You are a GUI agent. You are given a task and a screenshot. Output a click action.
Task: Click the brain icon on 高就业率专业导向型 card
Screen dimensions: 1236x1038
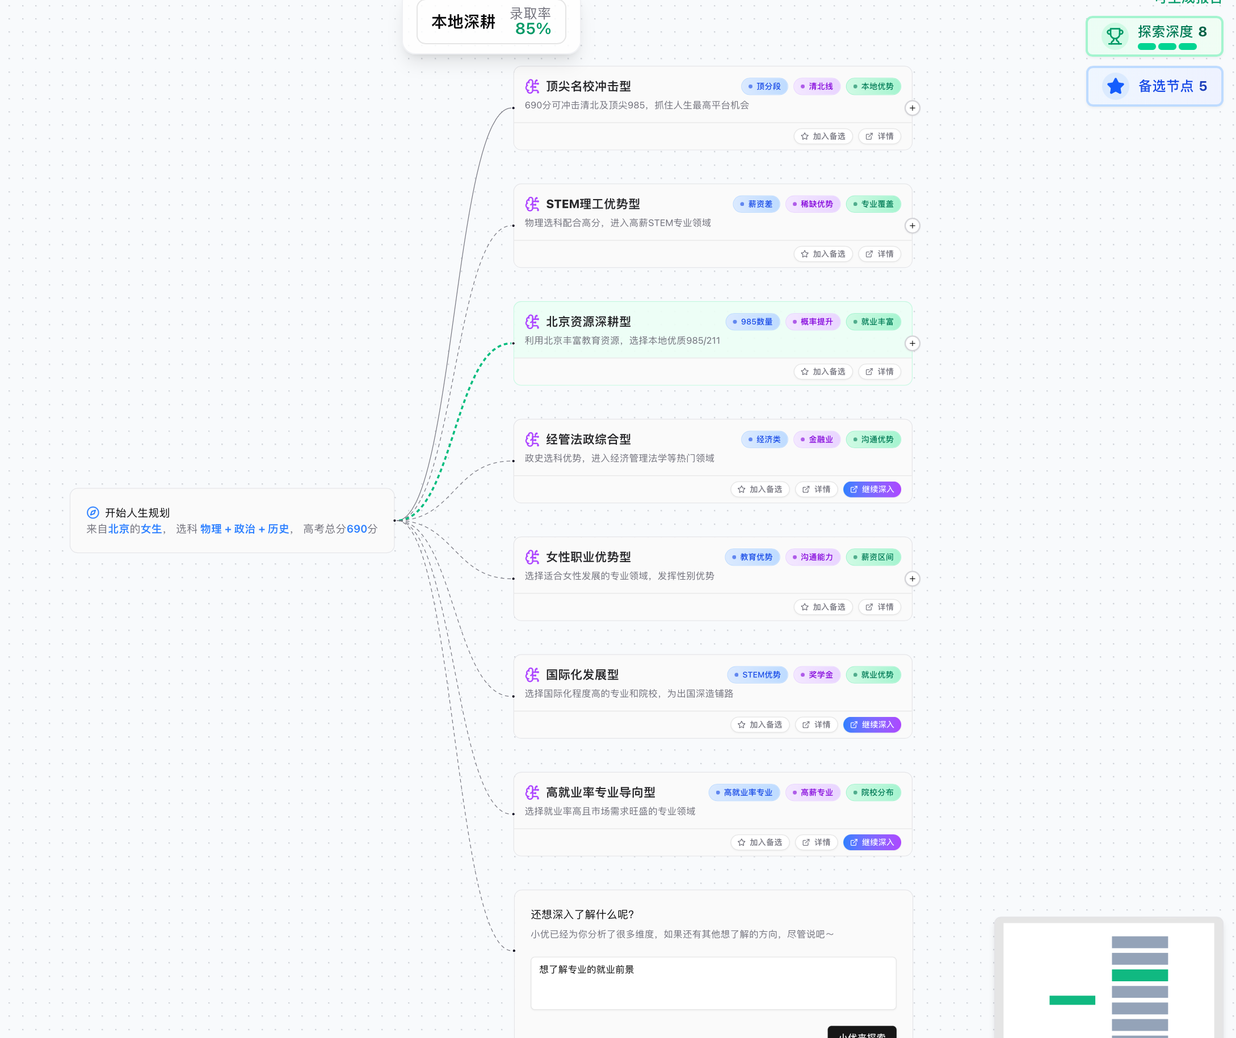coord(532,792)
